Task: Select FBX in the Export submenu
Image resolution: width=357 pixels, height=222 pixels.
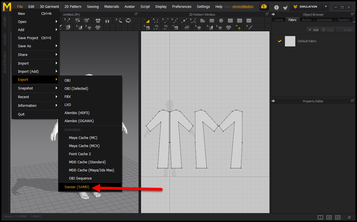Action: click(68, 97)
